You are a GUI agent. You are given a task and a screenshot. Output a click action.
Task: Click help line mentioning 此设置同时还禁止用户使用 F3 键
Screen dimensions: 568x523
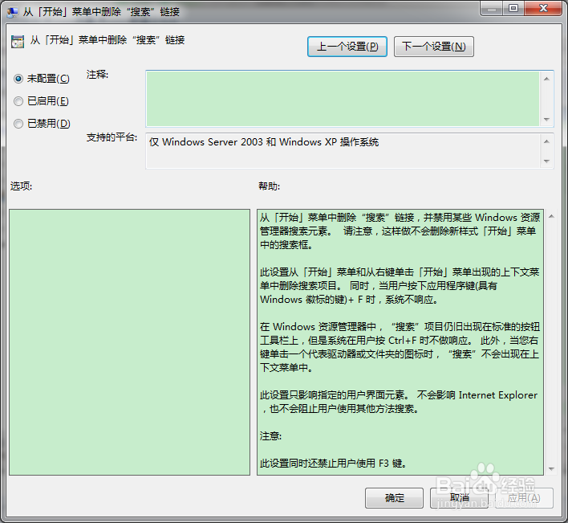pyautogui.click(x=333, y=464)
